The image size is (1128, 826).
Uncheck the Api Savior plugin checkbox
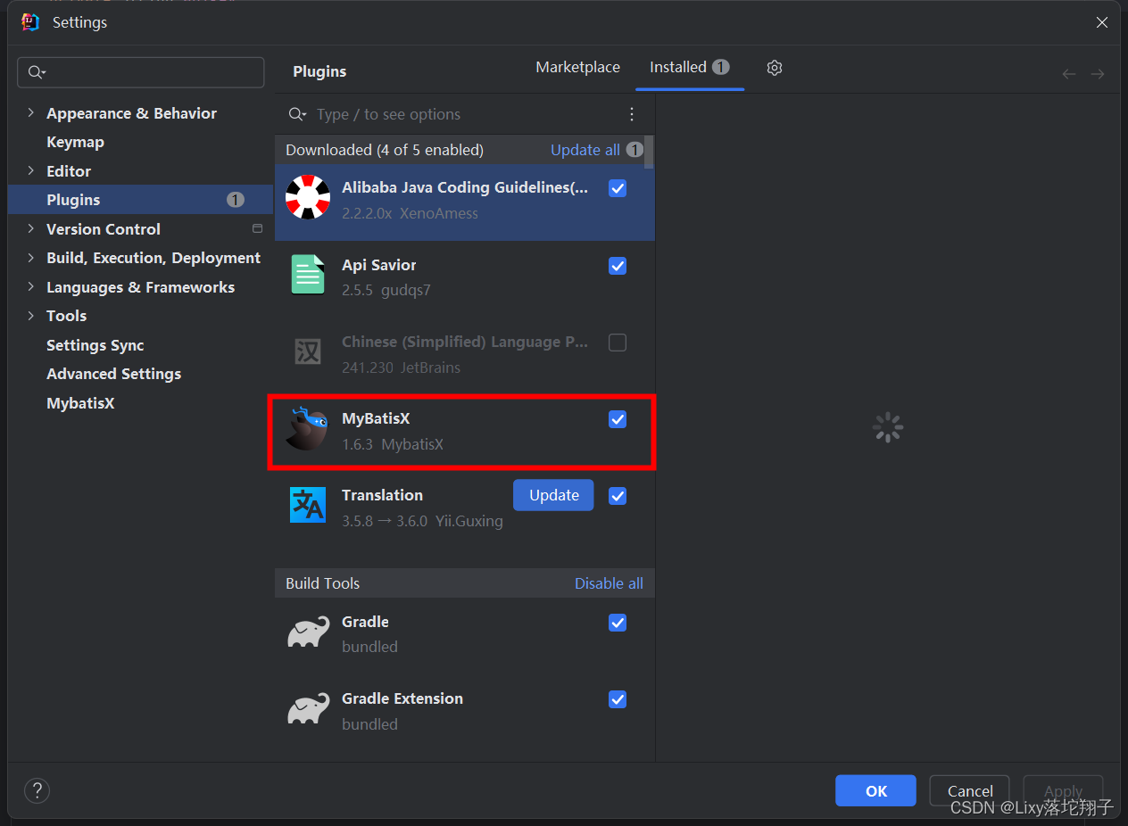[x=618, y=266]
